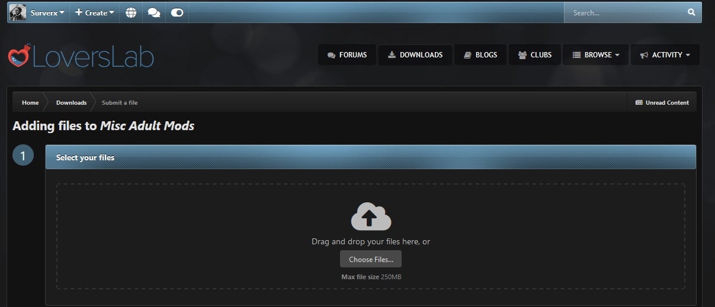The image size is (715, 307).
Task: Go to Downloads breadcrumb
Action: (71, 102)
